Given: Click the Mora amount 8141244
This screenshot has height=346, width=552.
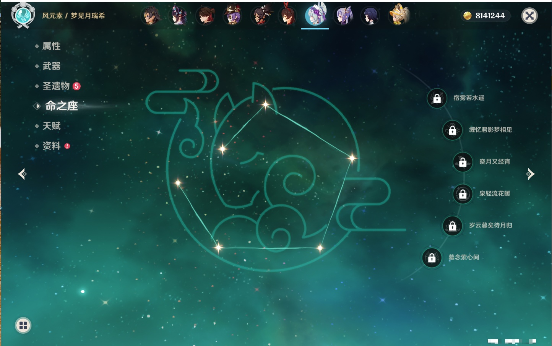Looking at the screenshot, I should coord(490,16).
